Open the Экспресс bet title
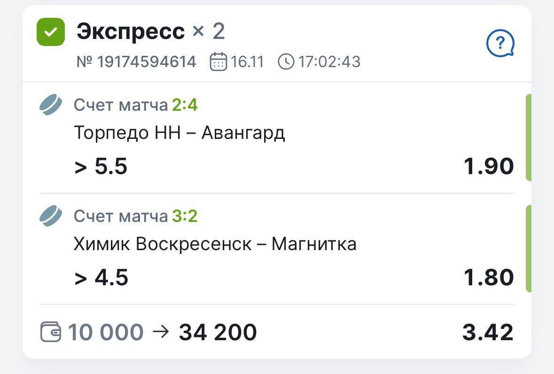 pos(131,32)
